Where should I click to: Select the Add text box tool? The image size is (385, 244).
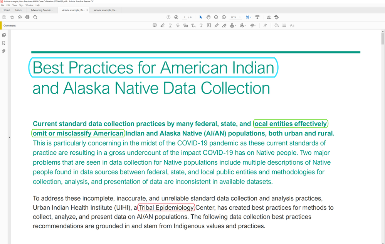209,25
